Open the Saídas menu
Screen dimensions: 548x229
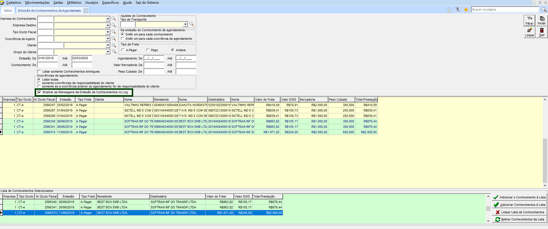(x=58, y=3)
